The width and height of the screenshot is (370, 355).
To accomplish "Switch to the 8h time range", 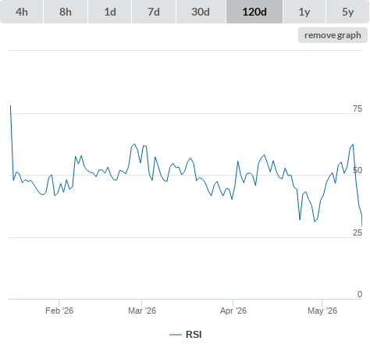I will click(66, 12).
